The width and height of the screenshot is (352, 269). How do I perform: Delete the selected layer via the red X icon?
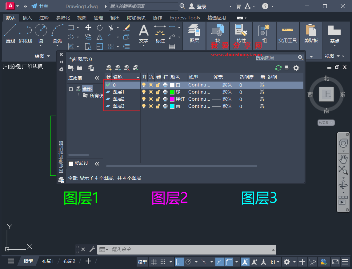tap(127, 67)
